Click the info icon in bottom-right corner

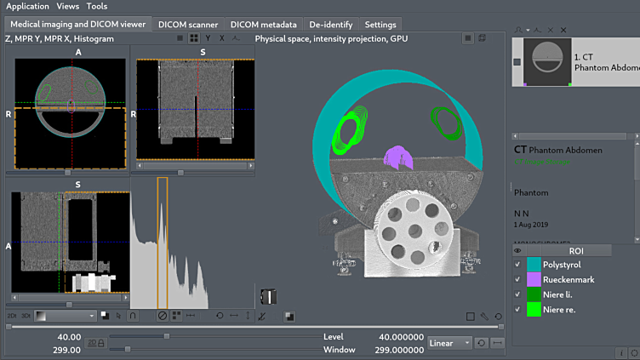pyautogui.click(x=620, y=352)
